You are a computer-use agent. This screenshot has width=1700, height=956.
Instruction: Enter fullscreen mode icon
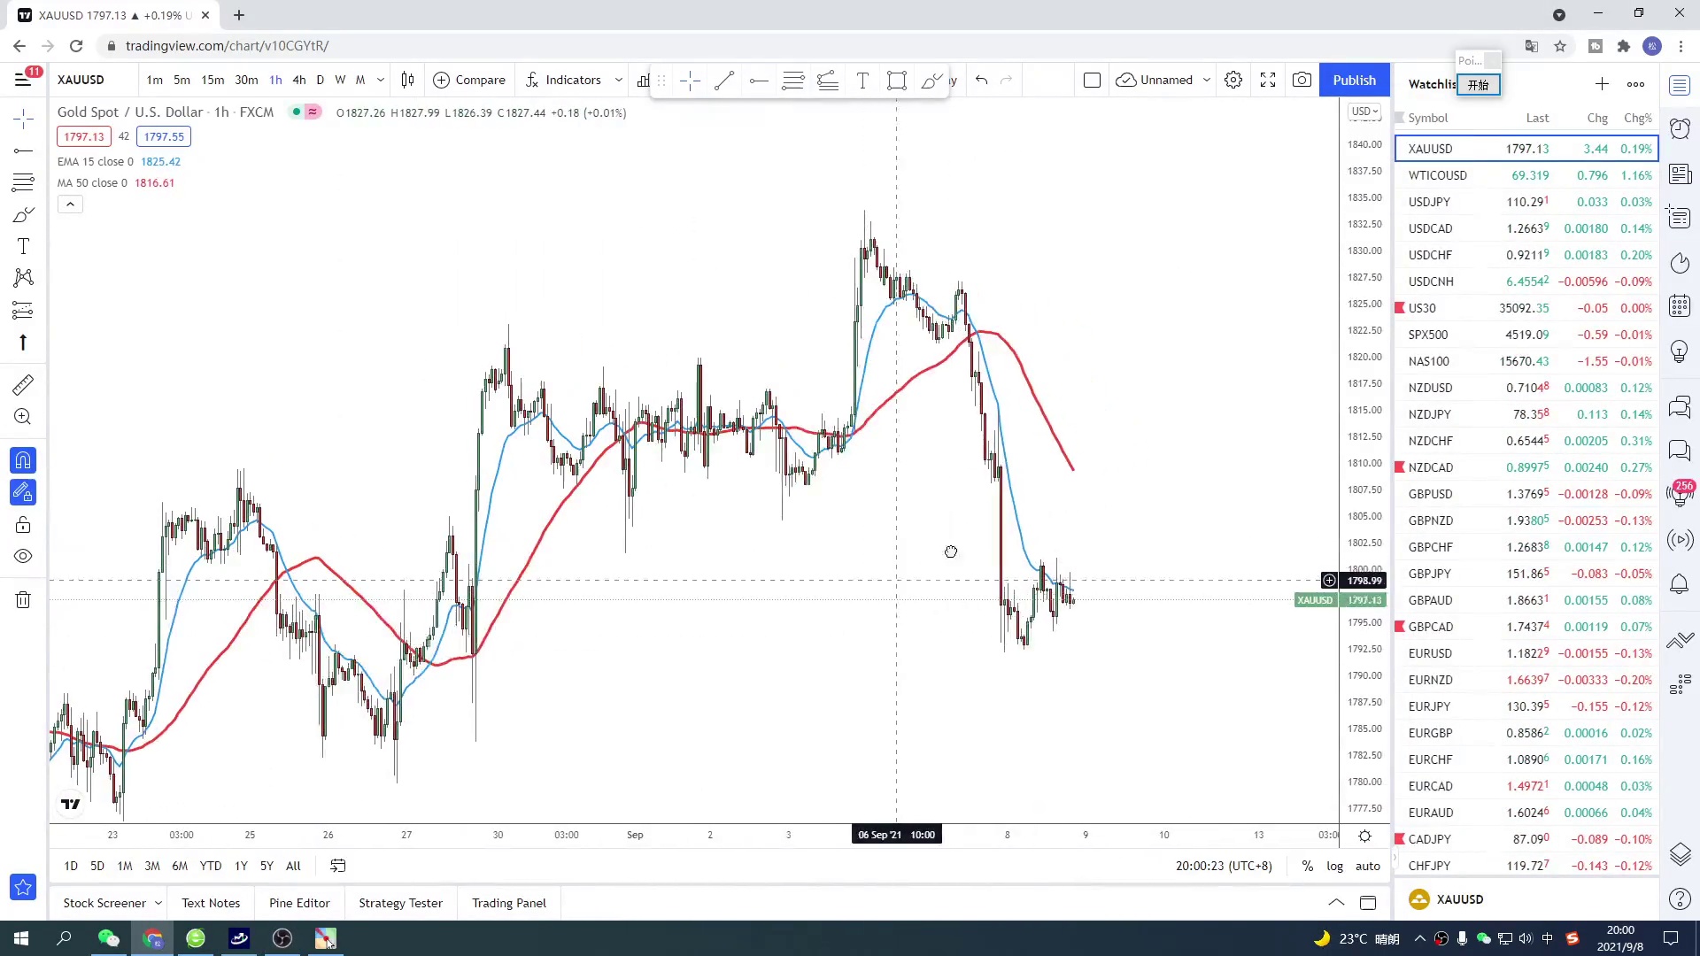tap(1268, 80)
